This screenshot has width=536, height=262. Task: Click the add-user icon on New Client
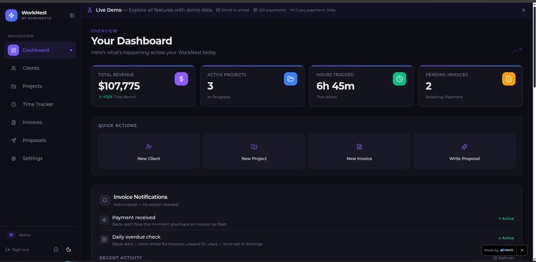[149, 147]
